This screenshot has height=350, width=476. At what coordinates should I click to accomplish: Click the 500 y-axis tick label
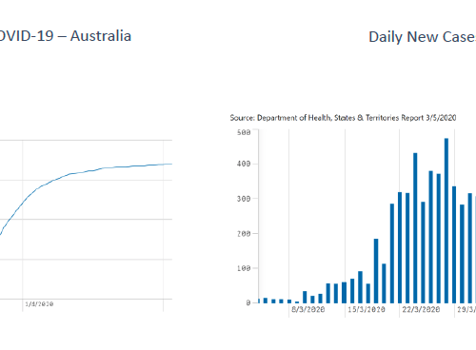(244, 132)
